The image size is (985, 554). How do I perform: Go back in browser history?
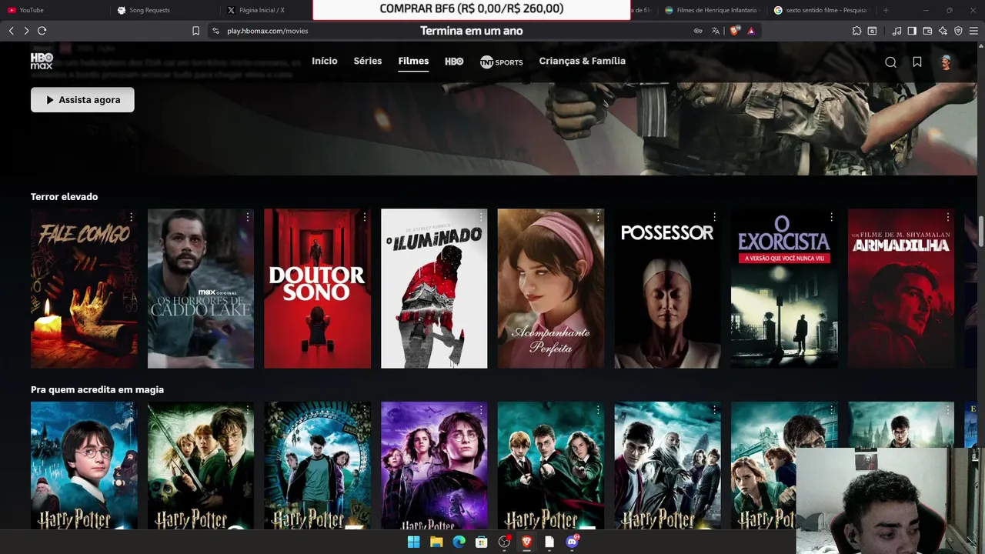(x=11, y=31)
